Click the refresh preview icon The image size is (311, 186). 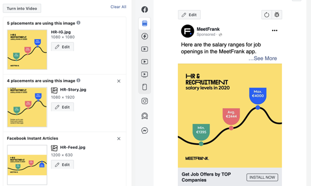tap(267, 14)
